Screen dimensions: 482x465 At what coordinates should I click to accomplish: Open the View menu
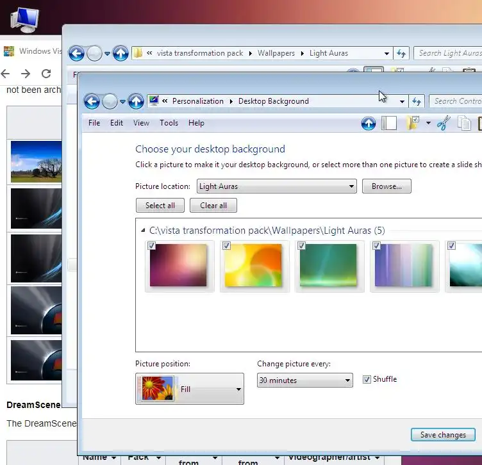click(141, 123)
